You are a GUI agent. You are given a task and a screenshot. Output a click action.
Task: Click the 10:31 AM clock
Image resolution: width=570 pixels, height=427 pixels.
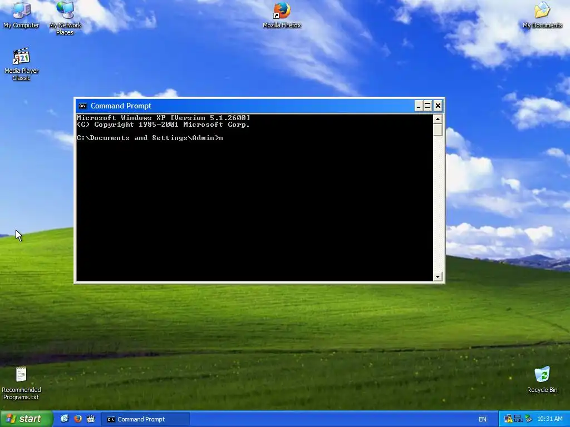click(x=549, y=419)
